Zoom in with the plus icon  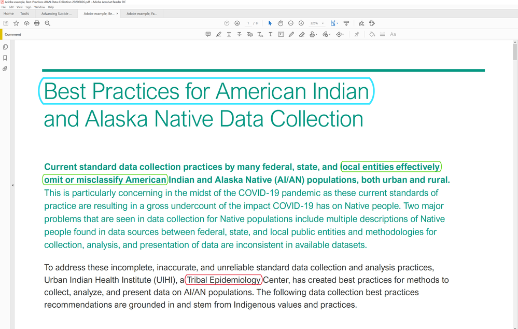(301, 23)
